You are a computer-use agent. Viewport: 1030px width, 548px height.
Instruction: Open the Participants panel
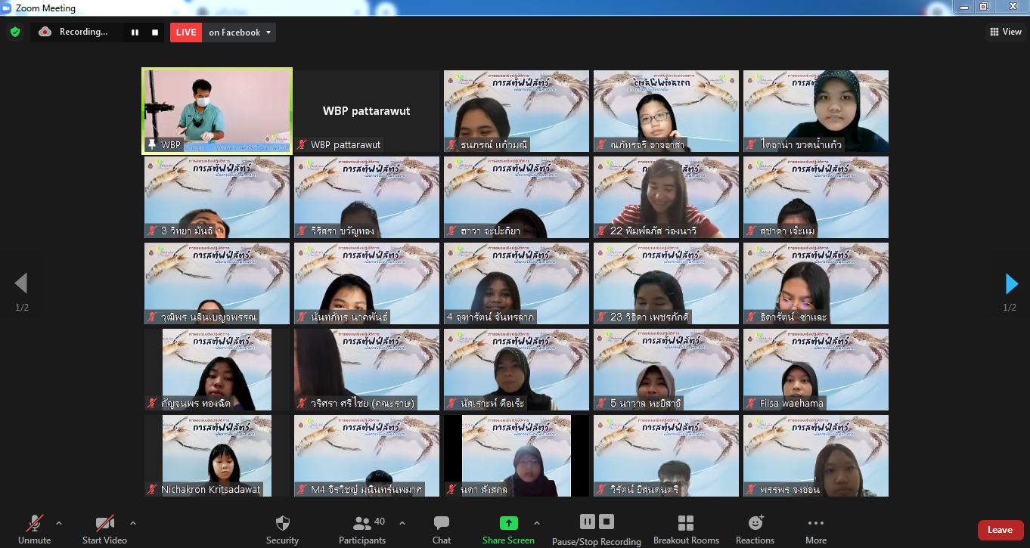click(x=362, y=529)
